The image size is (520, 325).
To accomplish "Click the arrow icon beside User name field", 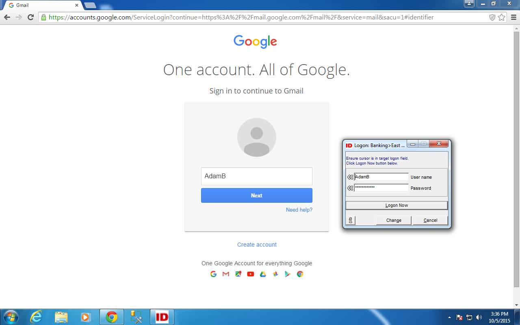I will [350, 177].
